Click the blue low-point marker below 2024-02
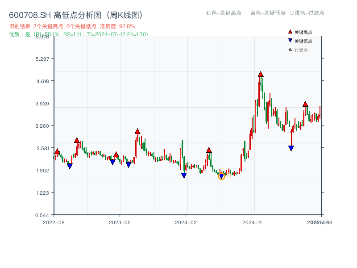The image size is (357, 268). tap(184, 175)
